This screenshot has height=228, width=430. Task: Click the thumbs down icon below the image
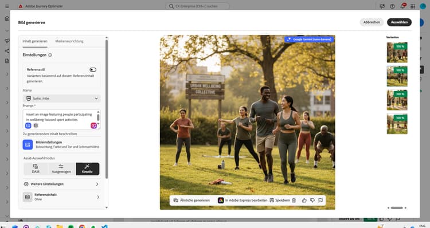(x=312, y=201)
